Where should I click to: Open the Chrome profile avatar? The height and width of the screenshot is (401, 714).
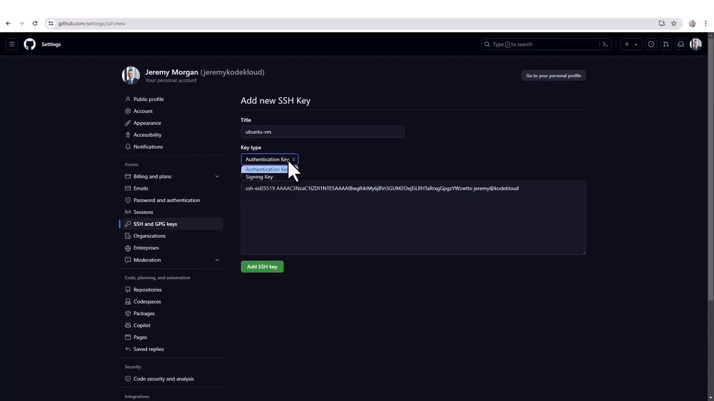pyautogui.click(x=692, y=23)
